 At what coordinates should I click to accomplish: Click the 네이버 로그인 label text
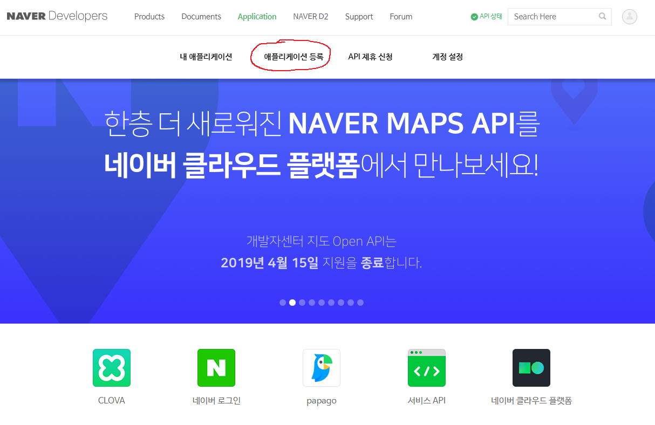(x=216, y=401)
